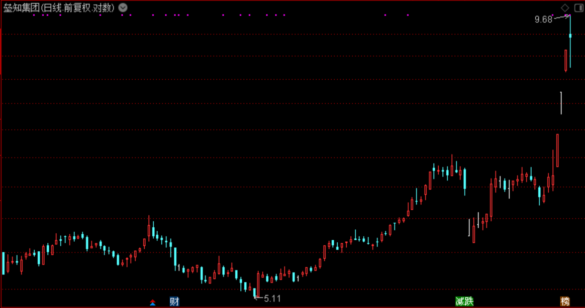Image resolution: width=585 pixels, height=308 pixels.
Task: Click the 9.68 high price label
Action: click(543, 20)
